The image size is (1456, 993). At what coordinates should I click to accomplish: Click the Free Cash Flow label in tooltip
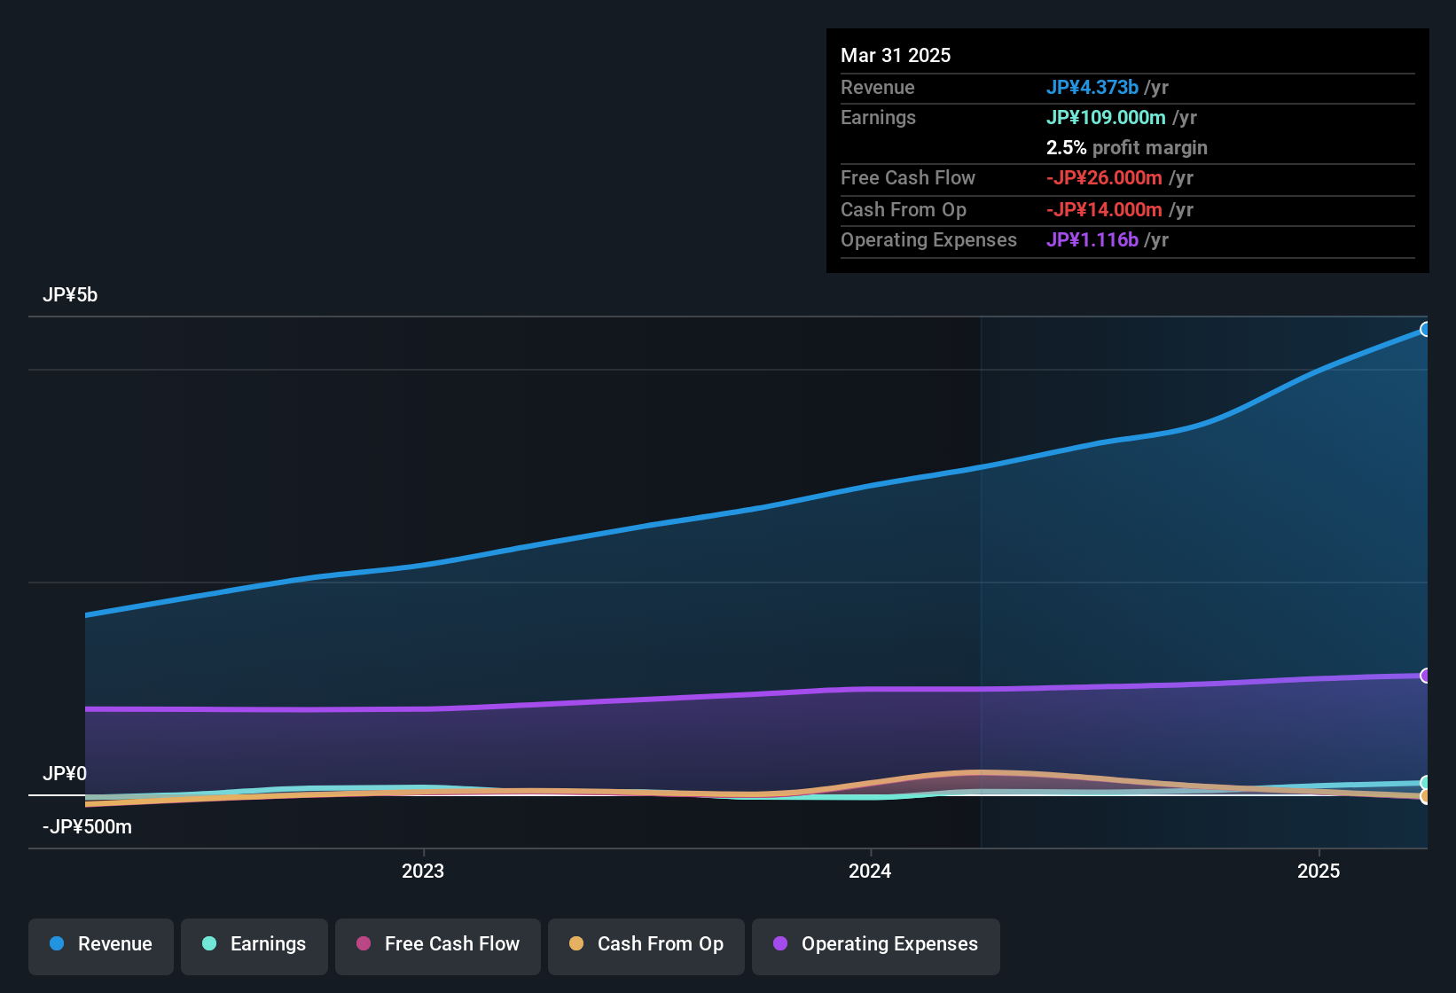908,177
